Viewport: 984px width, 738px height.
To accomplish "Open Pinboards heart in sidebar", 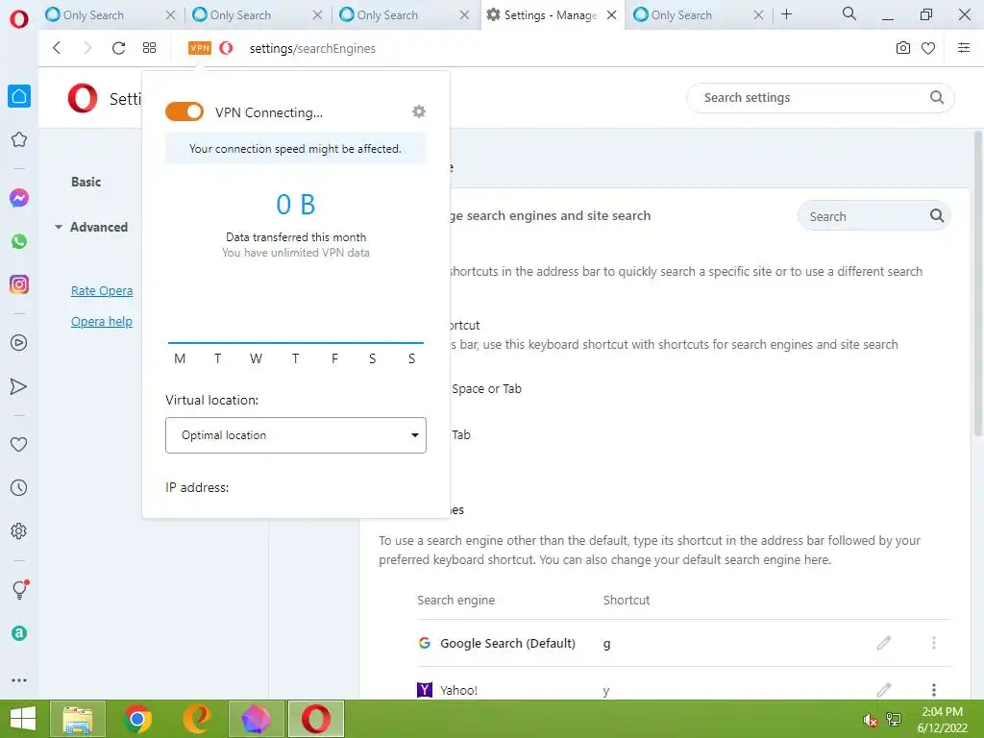I will pyautogui.click(x=19, y=444).
